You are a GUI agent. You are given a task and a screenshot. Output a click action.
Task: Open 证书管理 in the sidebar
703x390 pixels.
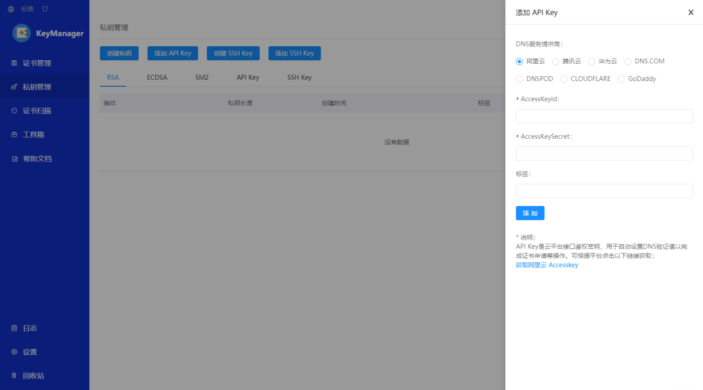click(36, 63)
